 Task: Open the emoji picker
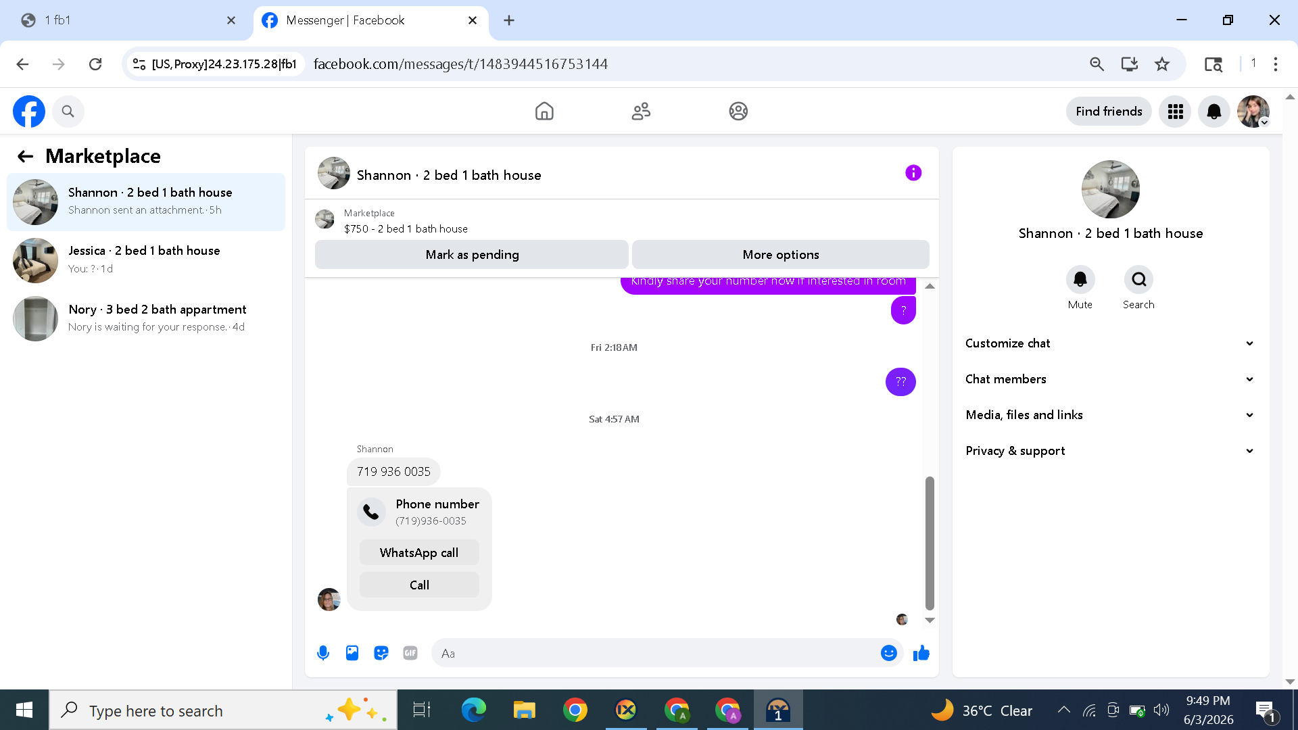tap(889, 653)
